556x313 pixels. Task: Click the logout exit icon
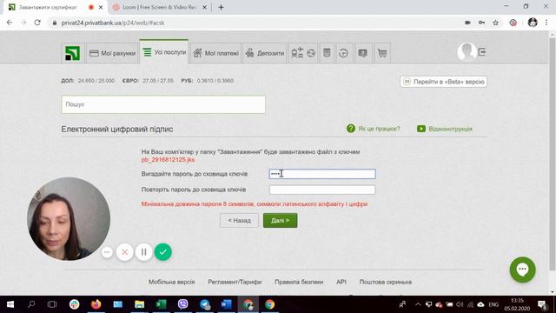point(482,52)
